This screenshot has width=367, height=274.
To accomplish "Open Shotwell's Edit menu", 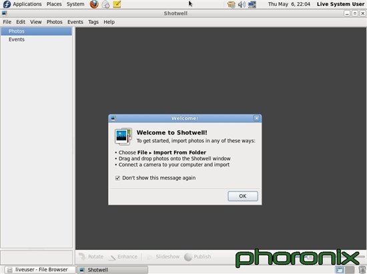I will (x=21, y=22).
